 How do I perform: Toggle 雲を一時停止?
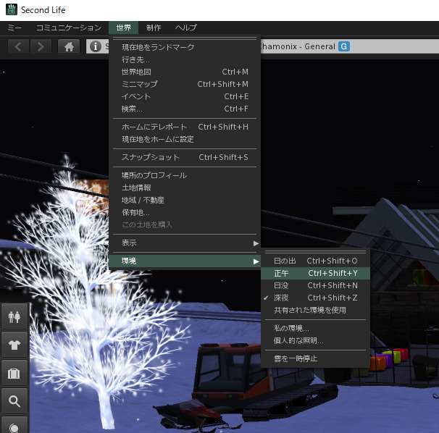coord(316,358)
